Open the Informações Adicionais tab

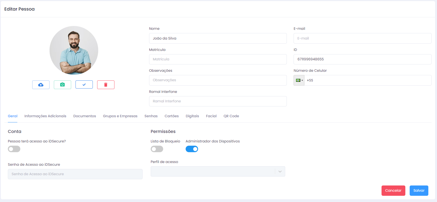(45, 116)
